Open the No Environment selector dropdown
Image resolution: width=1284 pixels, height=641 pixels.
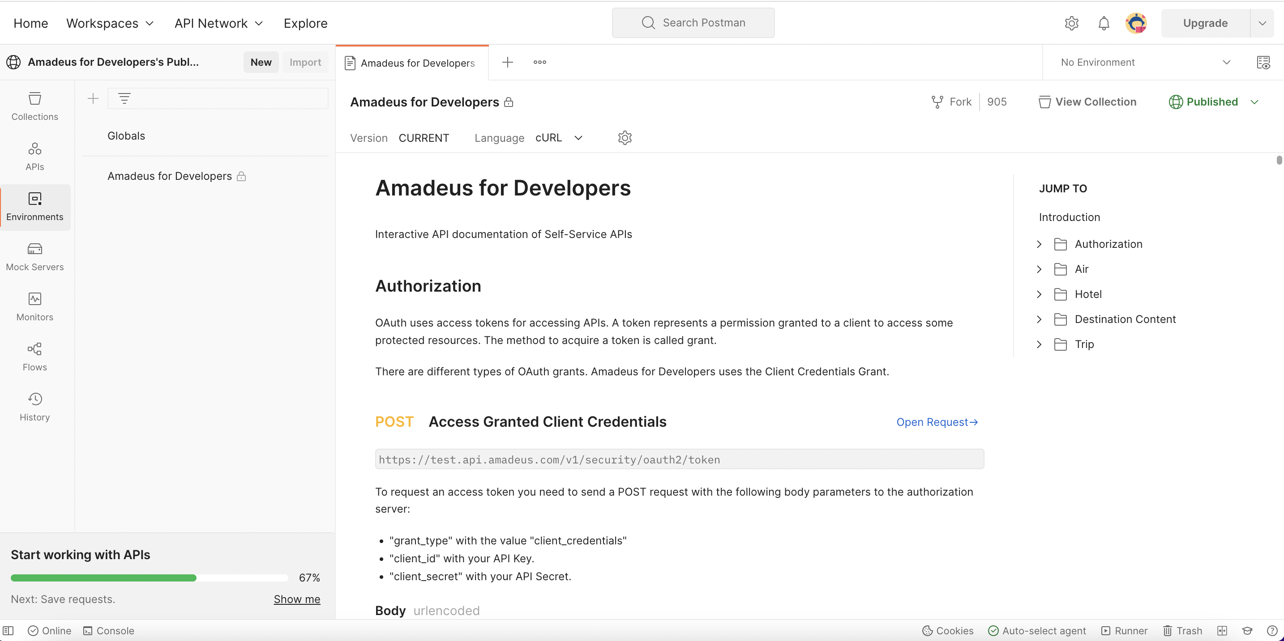pyautogui.click(x=1145, y=62)
